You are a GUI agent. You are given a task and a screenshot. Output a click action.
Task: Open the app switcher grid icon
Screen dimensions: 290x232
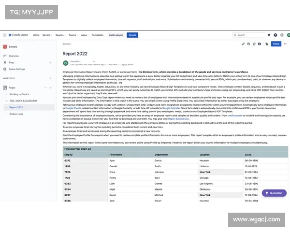click(5, 35)
